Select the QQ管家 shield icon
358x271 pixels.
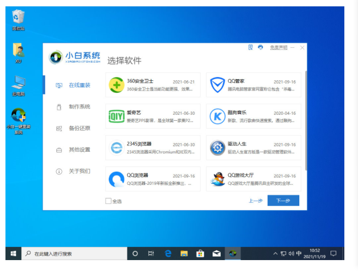pos(217,85)
